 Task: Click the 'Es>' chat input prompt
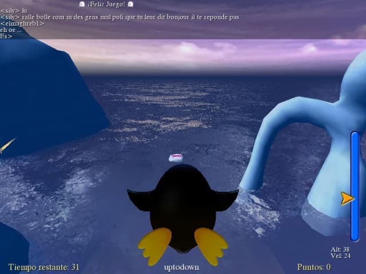pyautogui.click(x=6, y=36)
